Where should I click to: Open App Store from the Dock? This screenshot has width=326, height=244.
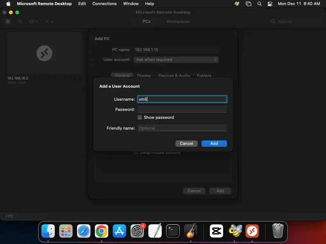[119, 231]
